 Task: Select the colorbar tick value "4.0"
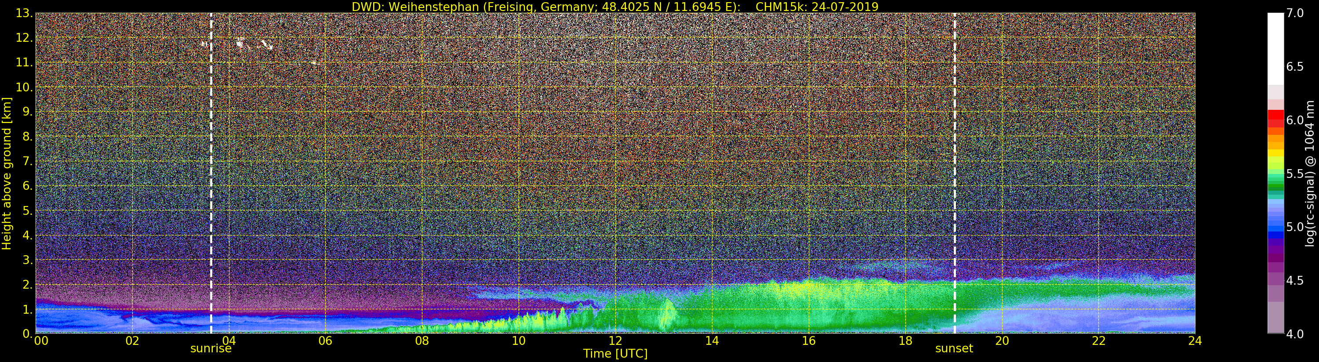pos(1295,334)
